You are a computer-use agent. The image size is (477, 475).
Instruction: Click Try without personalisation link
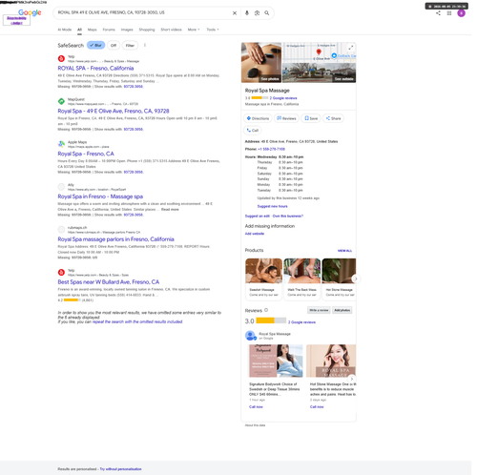(x=120, y=469)
